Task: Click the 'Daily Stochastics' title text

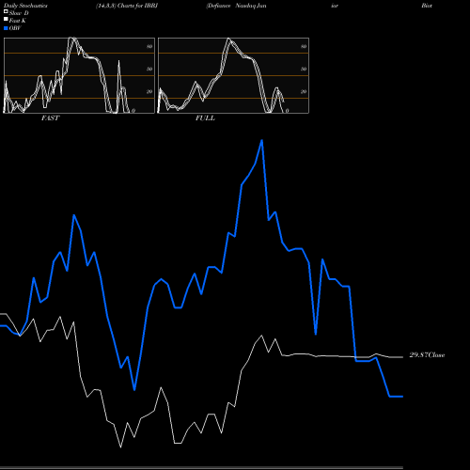Action: pyautogui.click(x=25, y=6)
